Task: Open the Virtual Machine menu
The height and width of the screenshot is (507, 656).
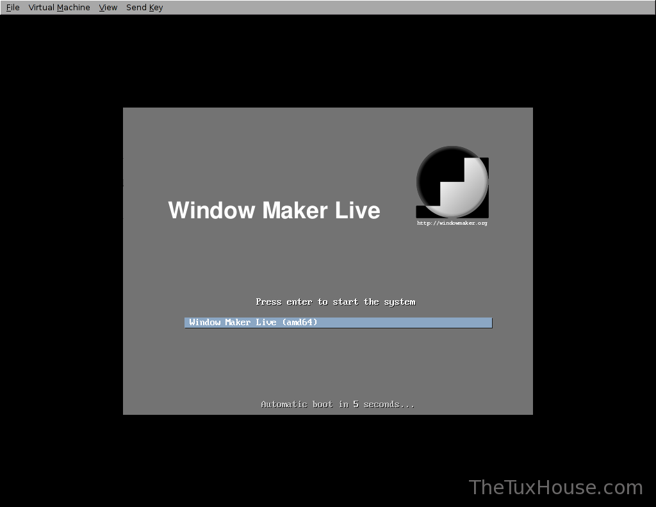Action: (59, 8)
